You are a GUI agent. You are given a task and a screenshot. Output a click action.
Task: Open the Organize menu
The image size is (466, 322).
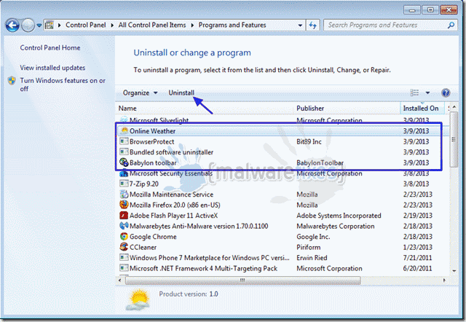140,93
